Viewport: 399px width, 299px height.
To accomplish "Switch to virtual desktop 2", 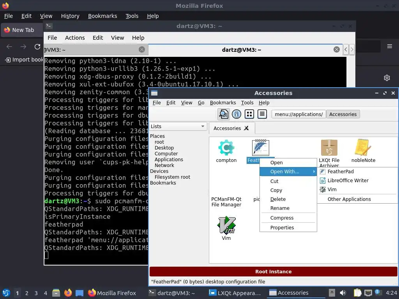I will [x=26, y=293].
